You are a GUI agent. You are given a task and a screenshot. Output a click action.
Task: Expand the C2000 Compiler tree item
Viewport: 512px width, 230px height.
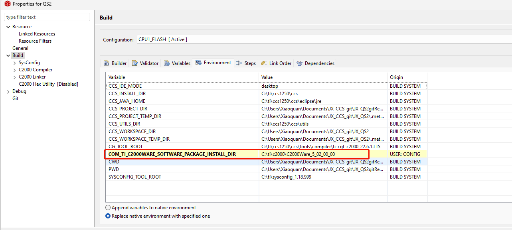point(14,69)
